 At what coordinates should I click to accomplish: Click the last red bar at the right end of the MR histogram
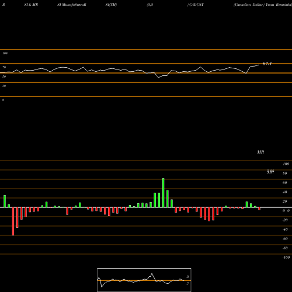tap(259, 208)
